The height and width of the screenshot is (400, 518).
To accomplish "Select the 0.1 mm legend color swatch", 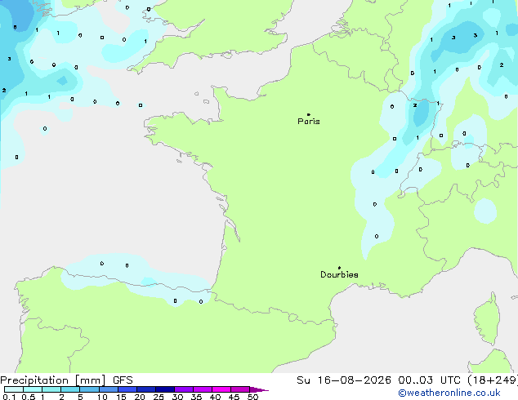I will pos(14,389).
